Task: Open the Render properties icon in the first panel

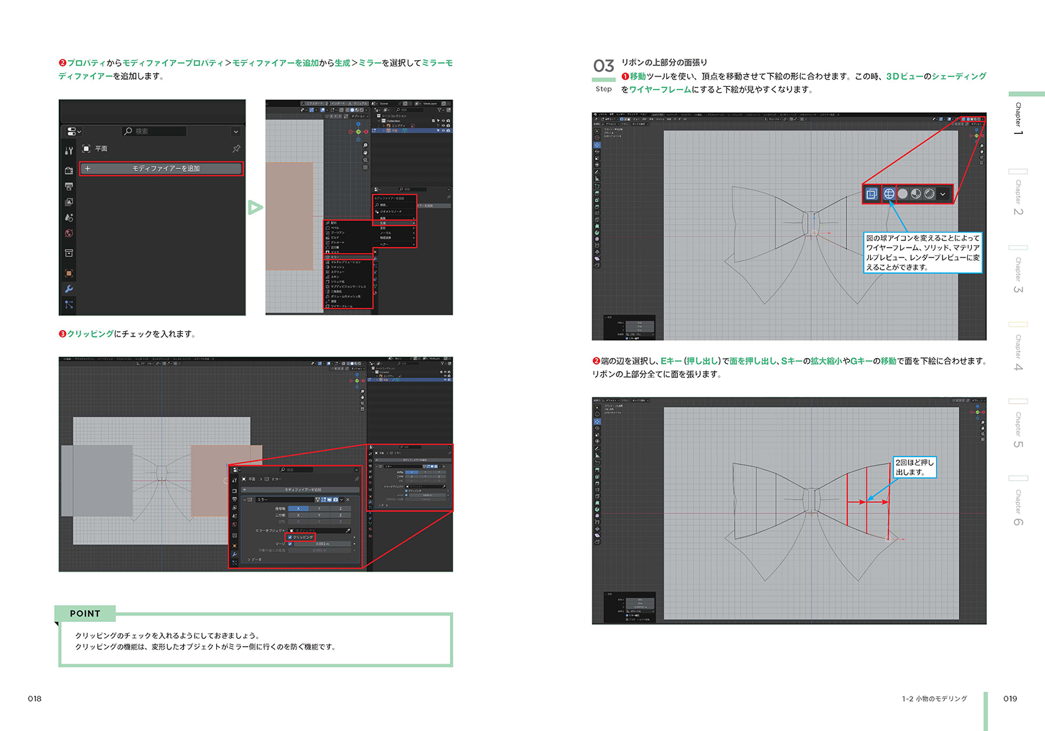Action: click(x=69, y=171)
